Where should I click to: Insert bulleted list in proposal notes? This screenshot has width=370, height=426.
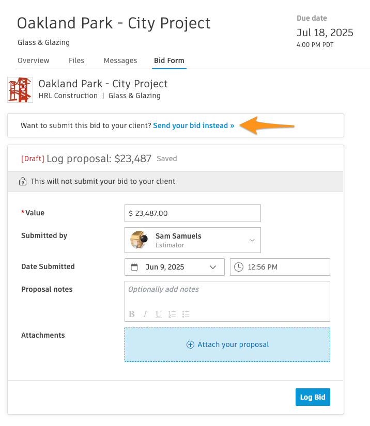[186, 314]
